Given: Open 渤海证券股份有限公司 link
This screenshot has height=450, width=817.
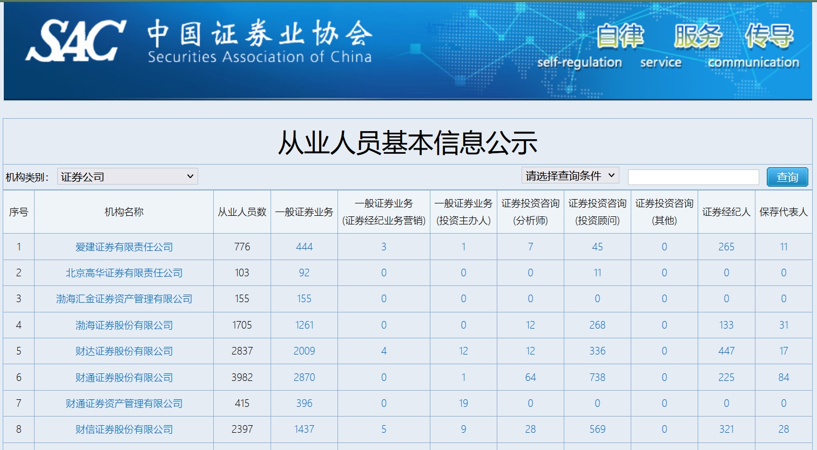Looking at the screenshot, I should pos(124,325).
